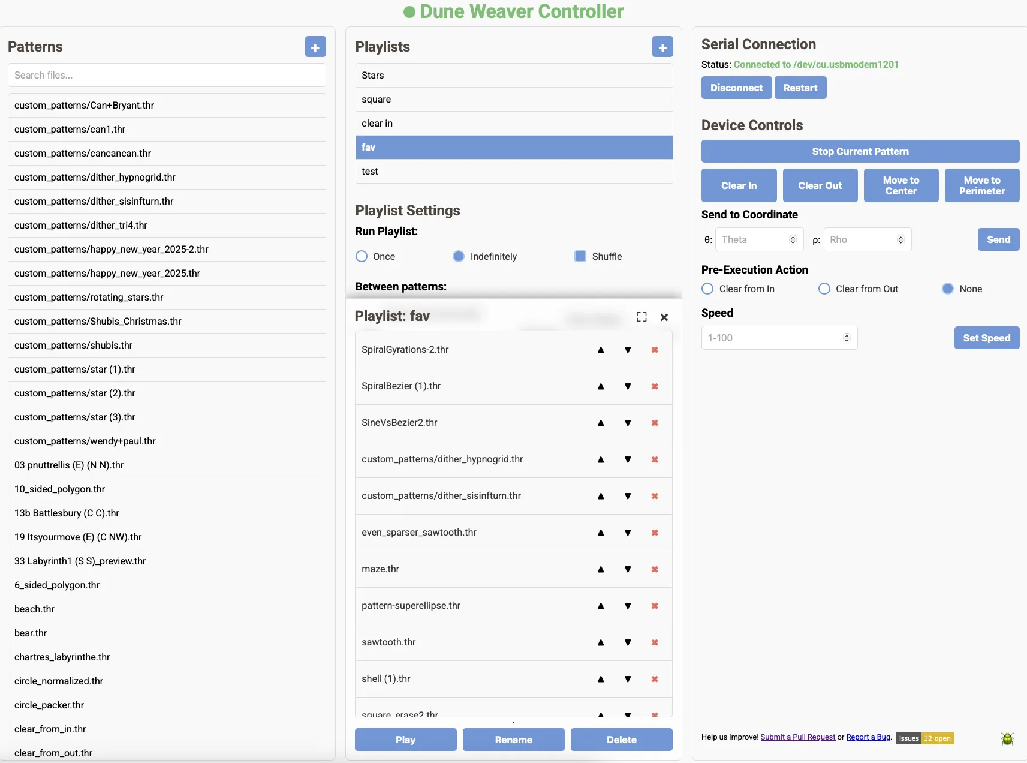The height and width of the screenshot is (763, 1027).
Task: Move SpiralBezier (1).thr up in playlist
Action: click(x=601, y=386)
